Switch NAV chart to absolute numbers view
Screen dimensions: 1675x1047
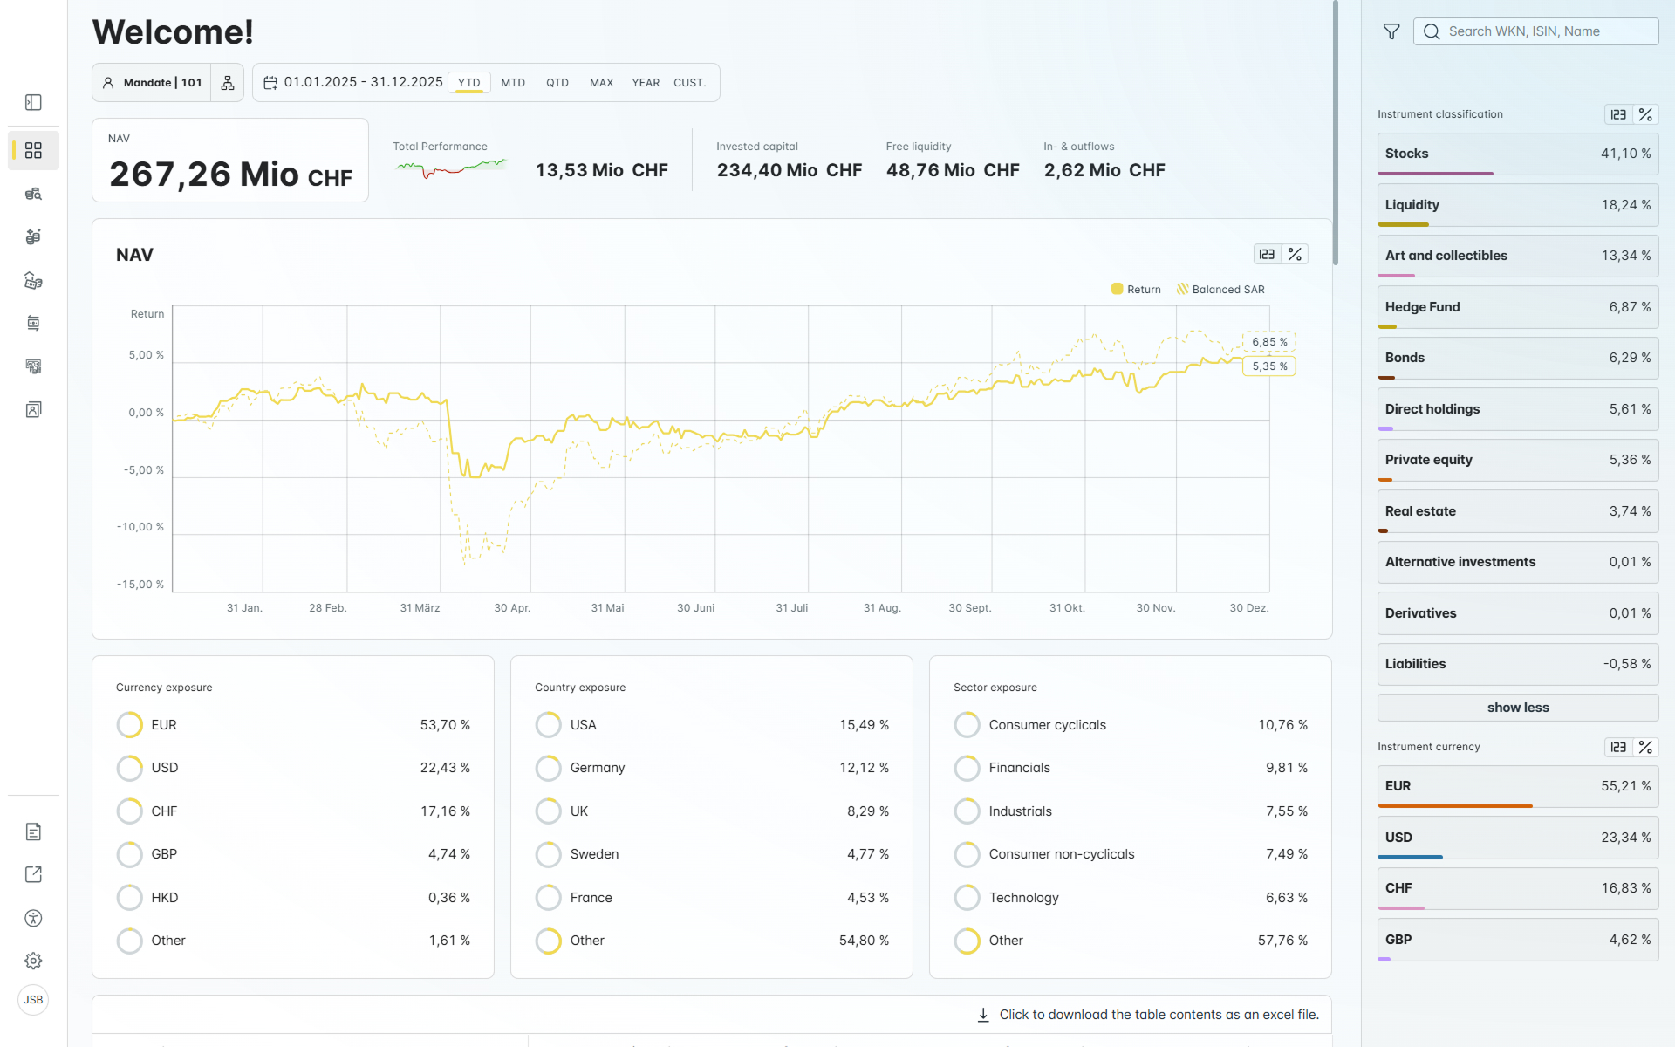pos(1267,255)
